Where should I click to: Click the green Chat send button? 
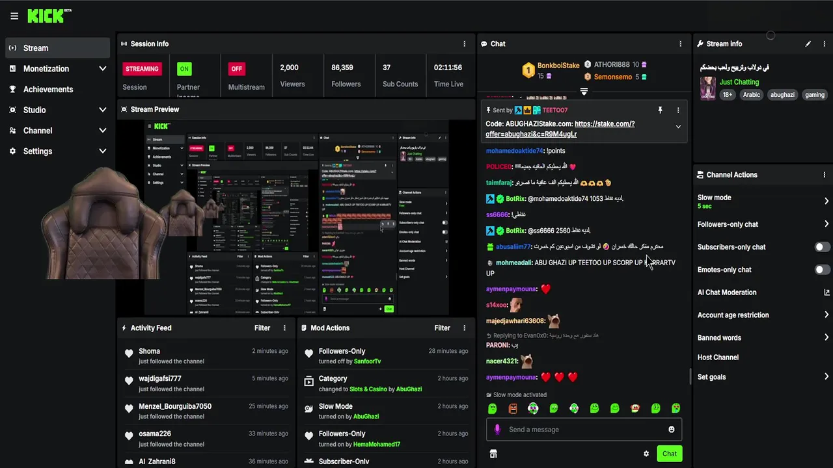click(x=670, y=454)
